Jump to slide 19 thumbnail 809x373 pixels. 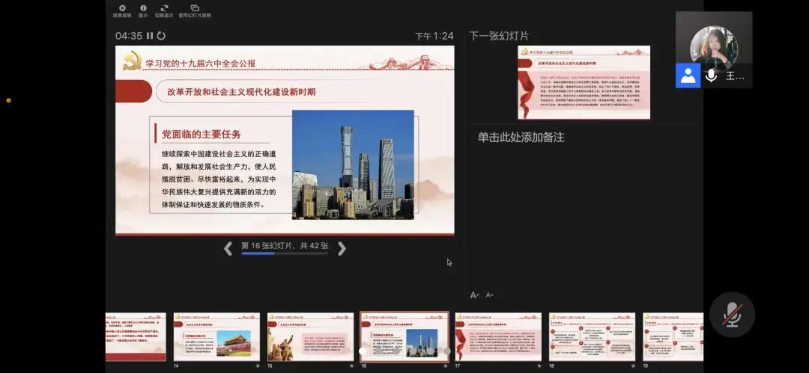(x=673, y=337)
